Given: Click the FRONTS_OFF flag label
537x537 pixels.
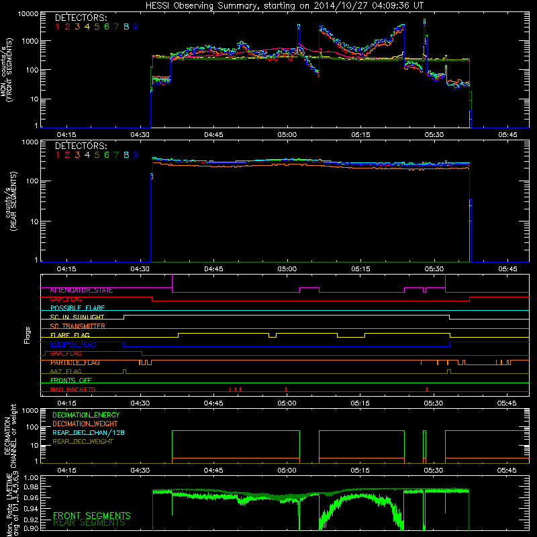Looking at the screenshot, I should point(71,381).
